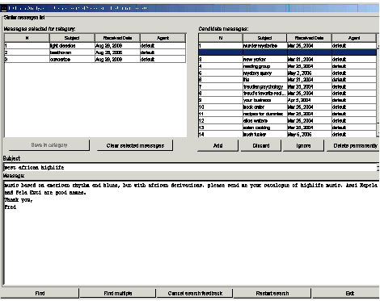This screenshot has height=301, width=380.
Task: Sort candidate messages by Received Date header
Action: click(309, 38)
